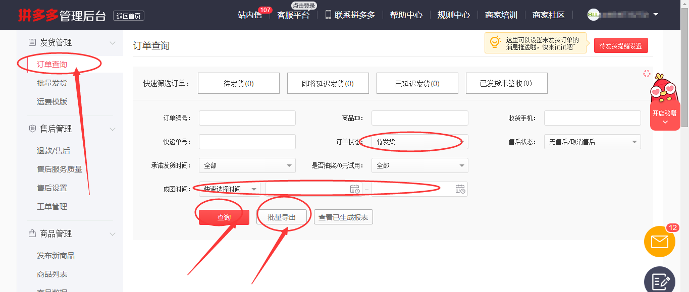This screenshot has height=292, width=689.
Task: Open calendar for end date field
Action: pos(460,189)
